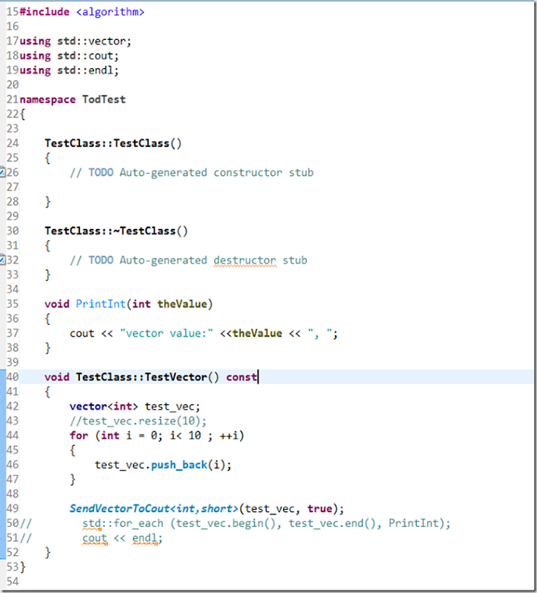Click 'push_back' method call on line 46
The image size is (537, 593).
tap(179, 465)
